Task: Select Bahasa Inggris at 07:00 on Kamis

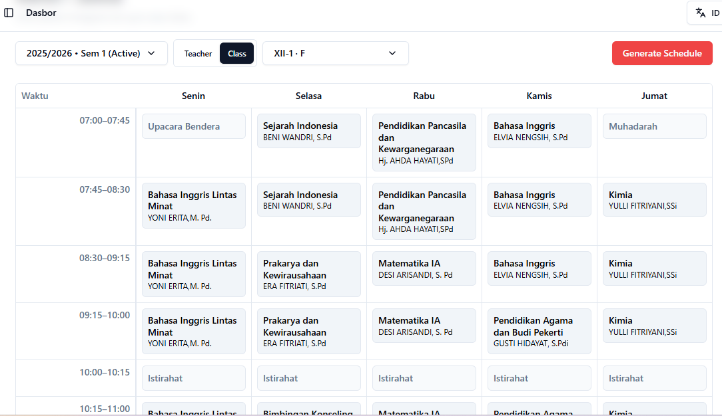Action: pyautogui.click(x=539, y=131)
